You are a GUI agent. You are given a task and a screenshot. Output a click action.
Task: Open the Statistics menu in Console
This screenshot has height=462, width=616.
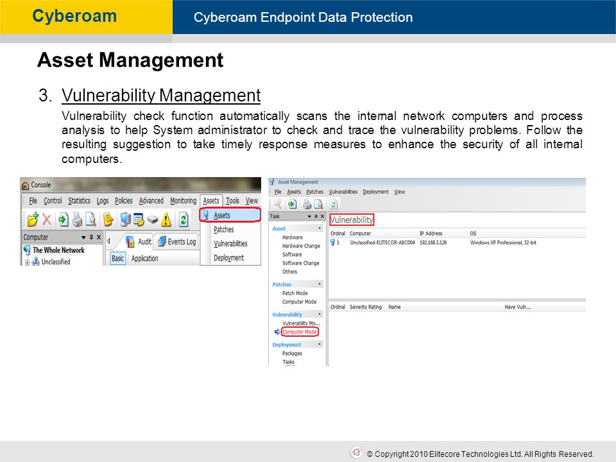pyautogui.click(x=79, y=201)
